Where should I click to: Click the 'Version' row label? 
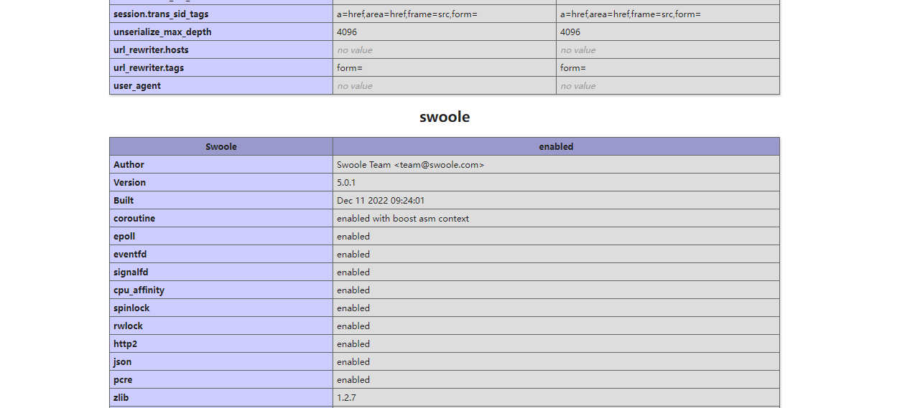129,182
